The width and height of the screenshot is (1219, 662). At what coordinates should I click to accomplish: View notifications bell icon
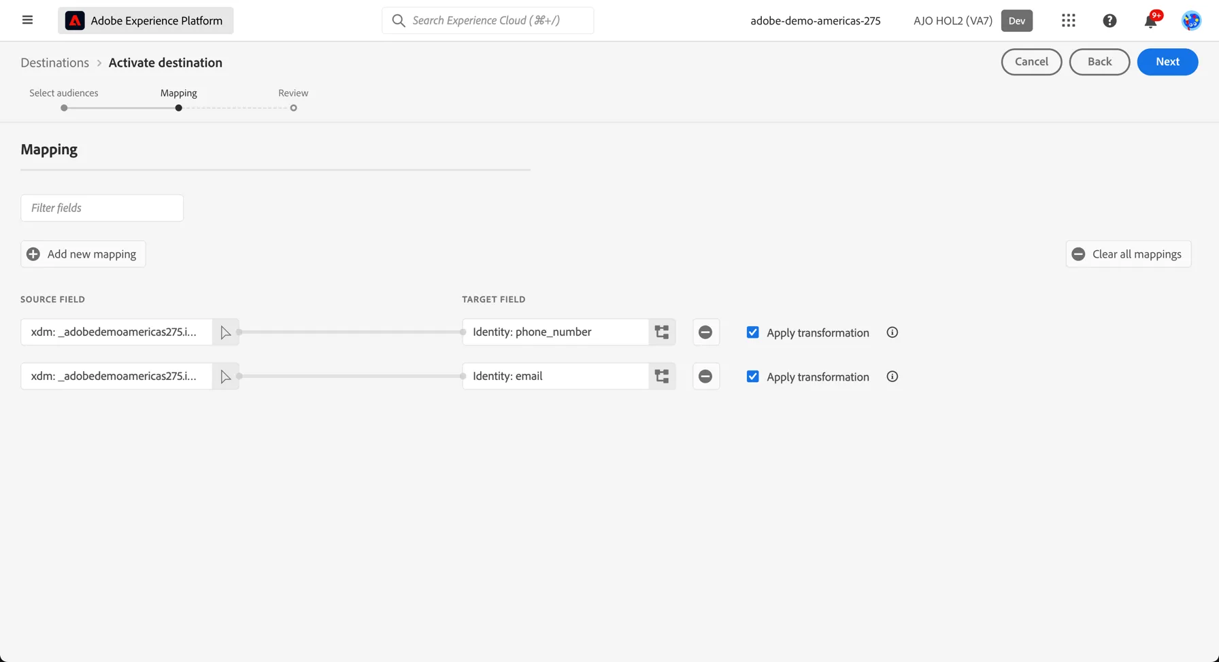coord(1150,20)
